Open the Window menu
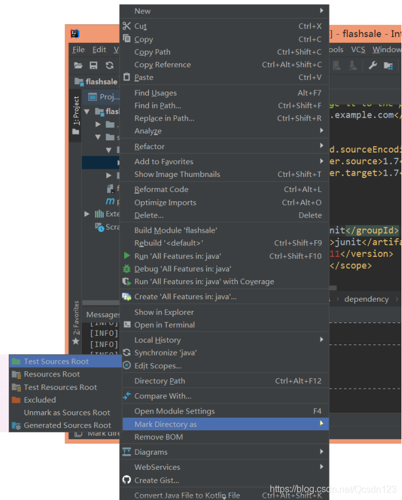 pyautogui.click(x=387, y=50)
